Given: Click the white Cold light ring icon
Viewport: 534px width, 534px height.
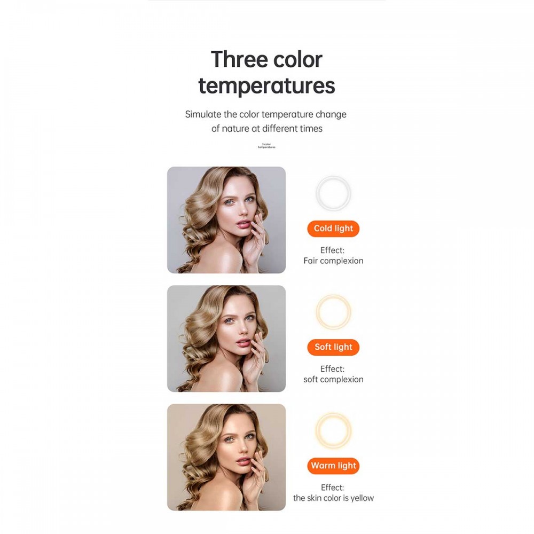Looking at the screenshot, I should pos(333,194).
